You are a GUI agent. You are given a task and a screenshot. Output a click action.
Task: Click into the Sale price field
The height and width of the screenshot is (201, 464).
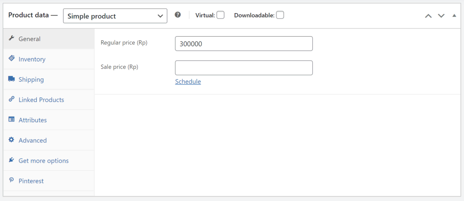(x=244, y=68)
